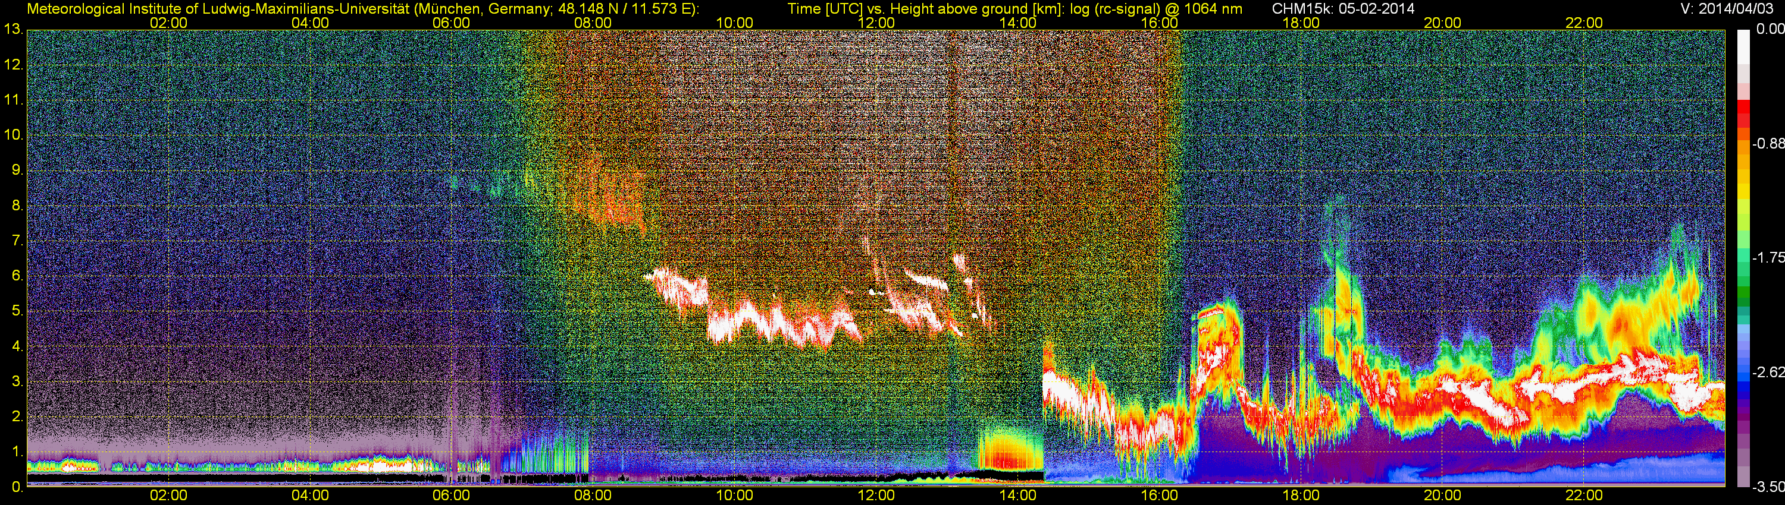This screenshot has height=505, width=1785.
Task: Click '02:00' on the top time axis
Action: (x=168, y=23)
